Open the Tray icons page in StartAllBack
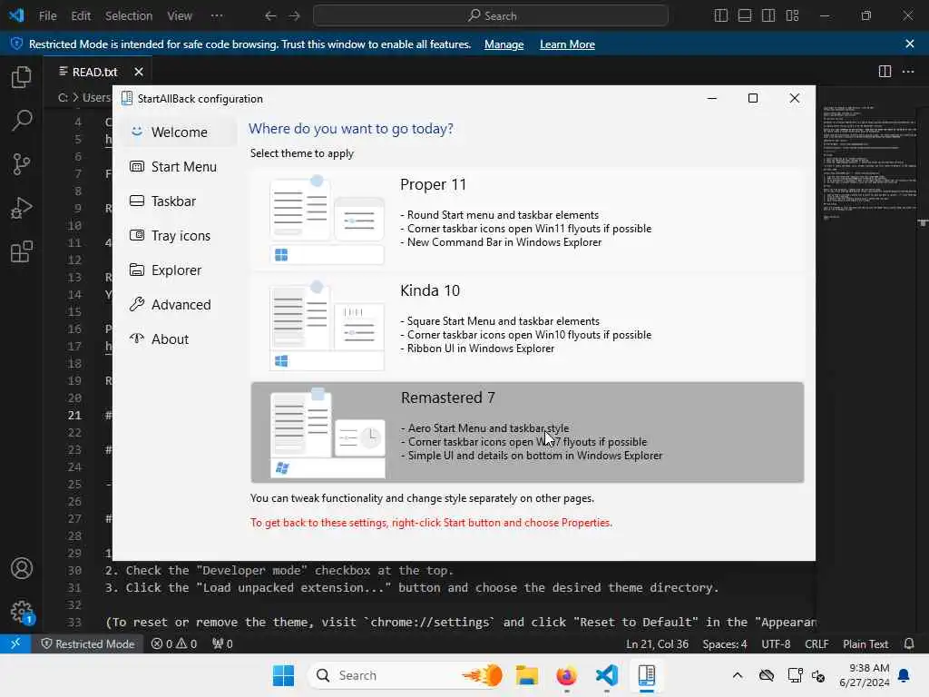929x697 pixels. pos(180,235)
